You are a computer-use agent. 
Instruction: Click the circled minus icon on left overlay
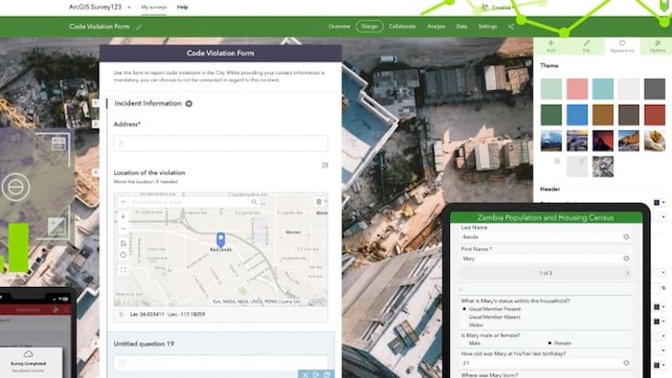pyautogui.click(x=15, y=187)
